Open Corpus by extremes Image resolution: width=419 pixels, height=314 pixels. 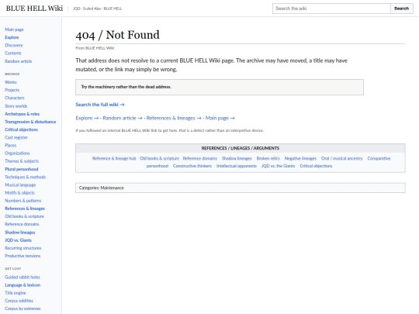pyautogui.click(x=23, y=309)
